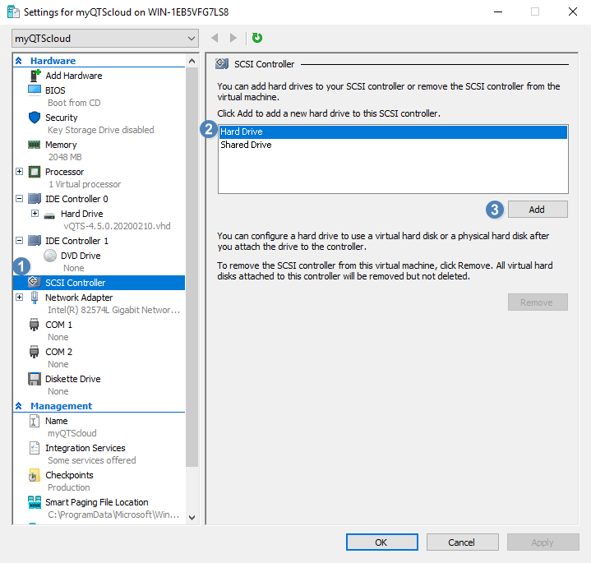Click the DVD Drive disc icon
Screen dimensions: 591x563
tap(50, 256)
